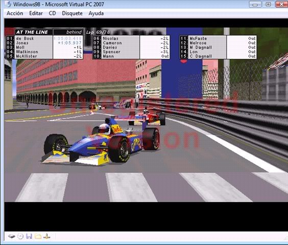
Task: Click the network adapter status icon
Action: coord(46,236)
